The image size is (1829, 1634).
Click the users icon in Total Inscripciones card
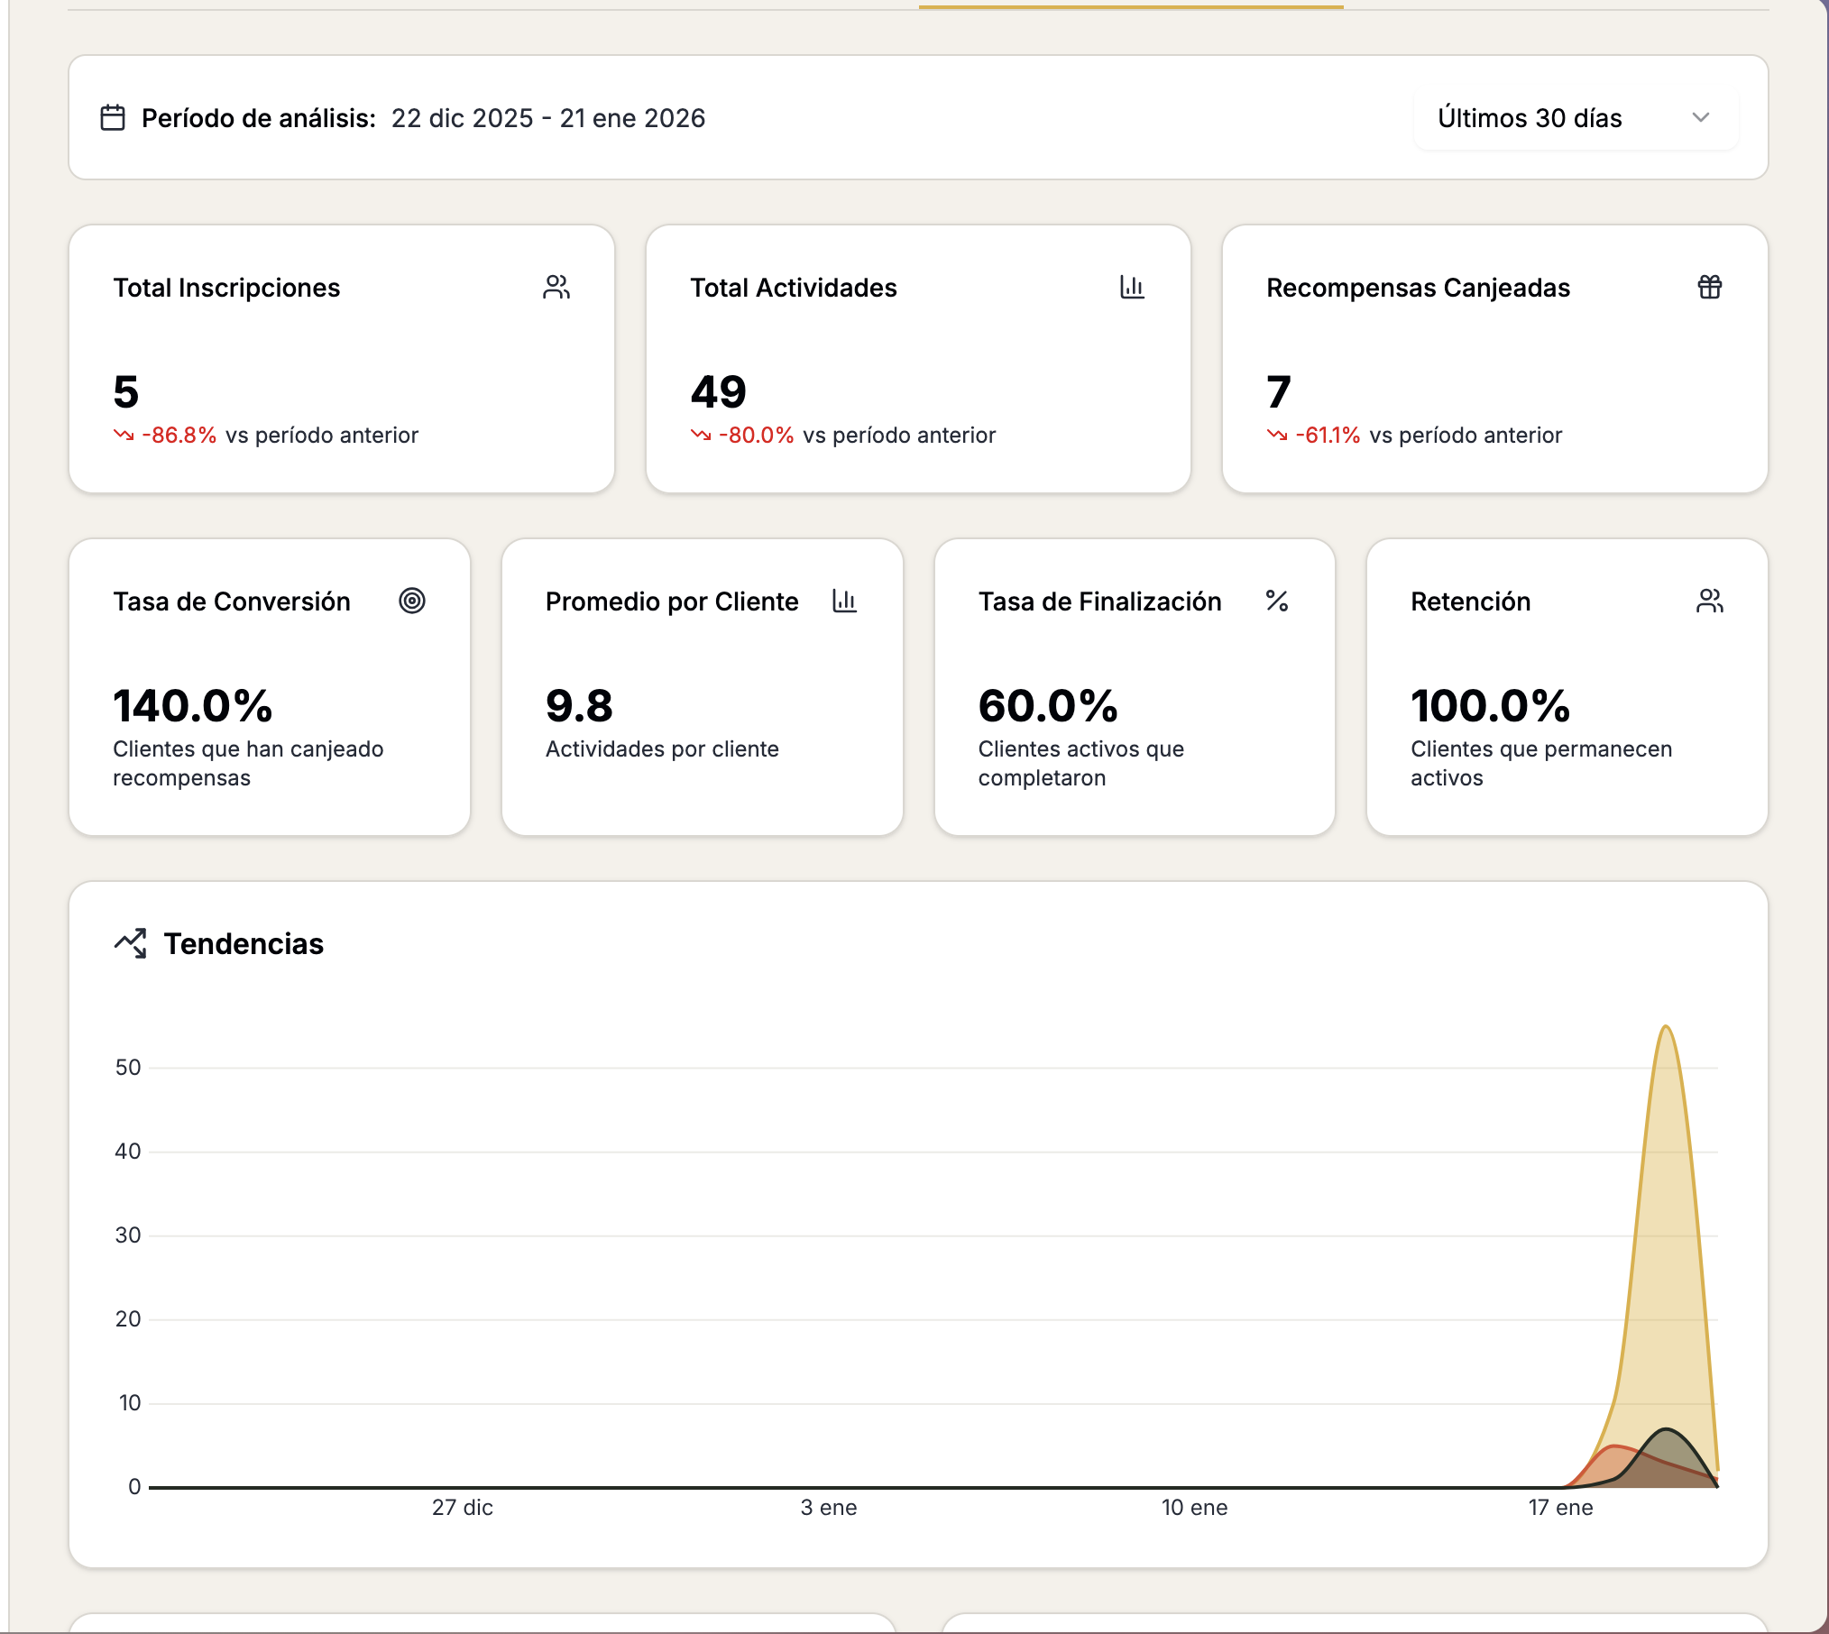click(556, 287)
